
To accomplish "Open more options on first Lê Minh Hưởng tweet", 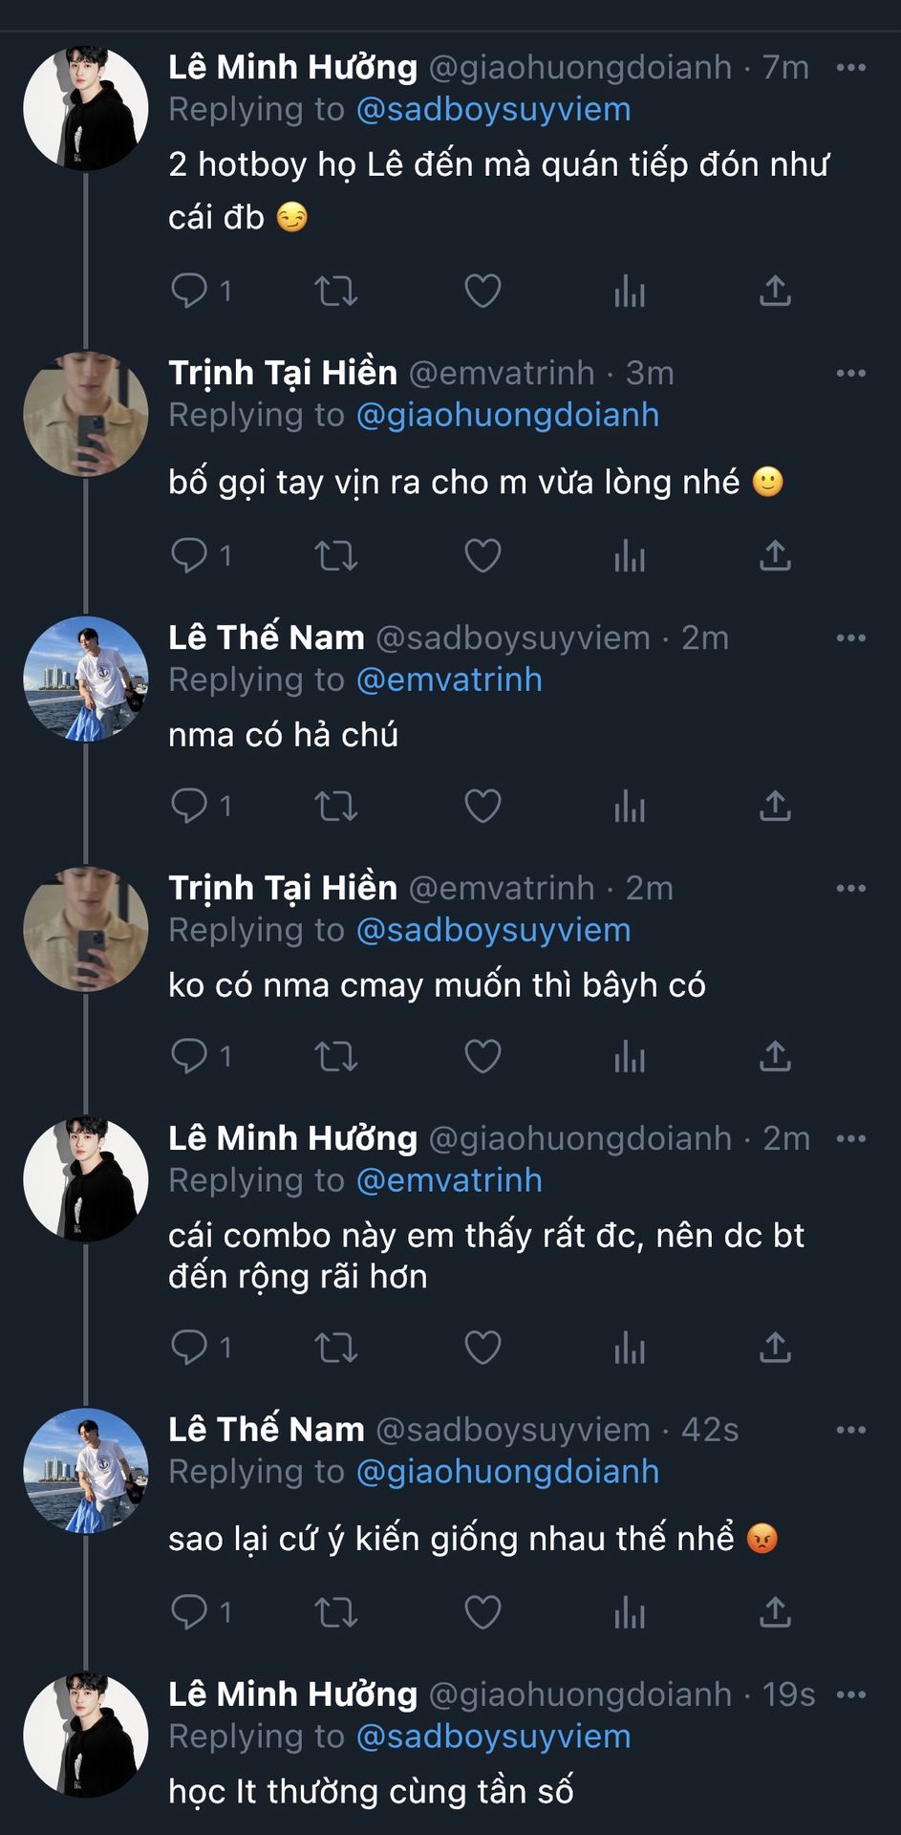I will click(850, 68).
